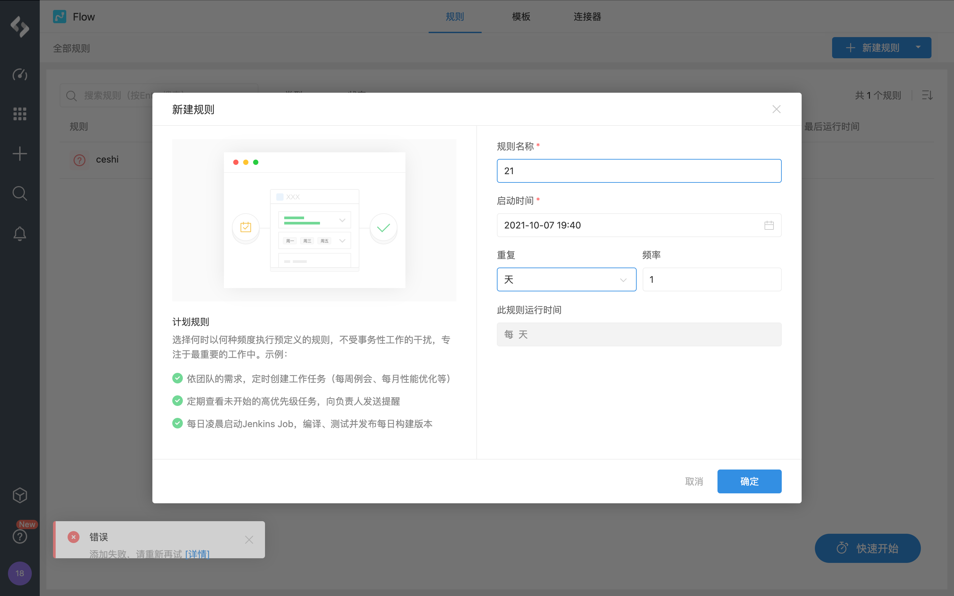Viewport: 954px width, 596px height.
Task: Click the 取消 button
Action: pyautogui.click(x=694, y=481)
